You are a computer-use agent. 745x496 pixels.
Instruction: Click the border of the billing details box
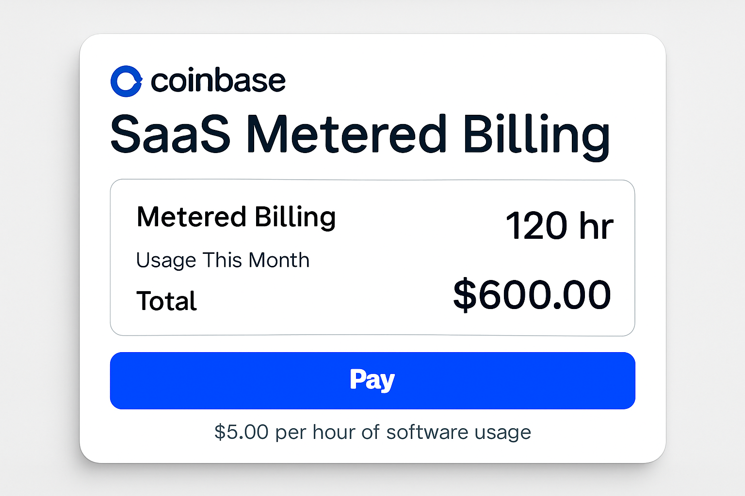[x=372, y=180]
